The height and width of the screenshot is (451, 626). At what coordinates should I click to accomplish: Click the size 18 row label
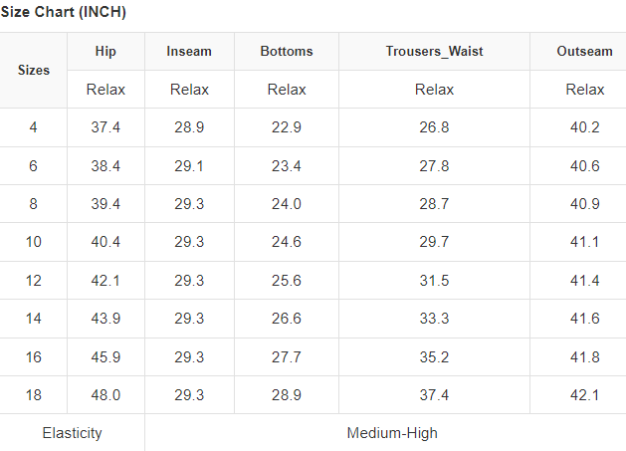34,395
